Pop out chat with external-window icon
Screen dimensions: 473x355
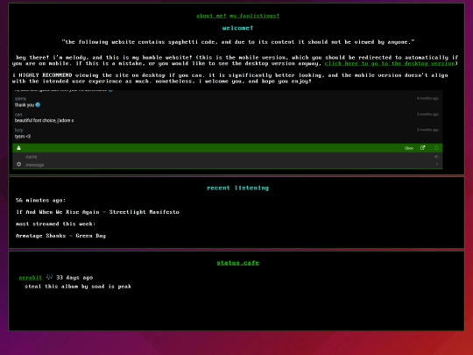422,148
